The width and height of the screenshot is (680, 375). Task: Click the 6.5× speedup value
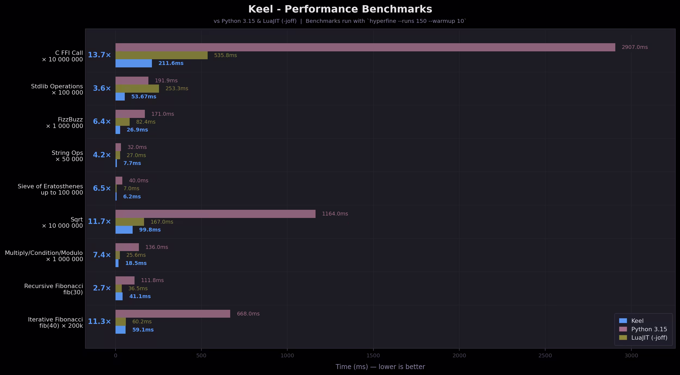point(102,188)
